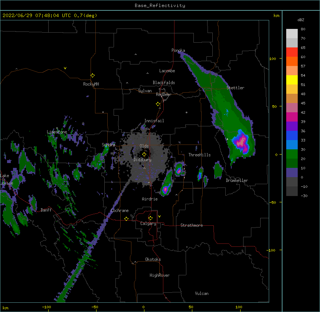Click the Stettler label
The height and width of the screenshot is (312, 320).
(235, 88)
